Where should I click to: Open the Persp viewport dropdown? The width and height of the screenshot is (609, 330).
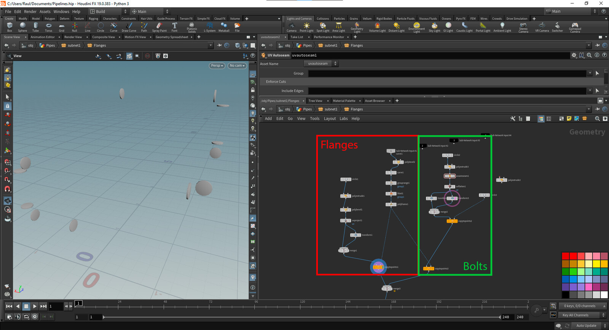217,65
